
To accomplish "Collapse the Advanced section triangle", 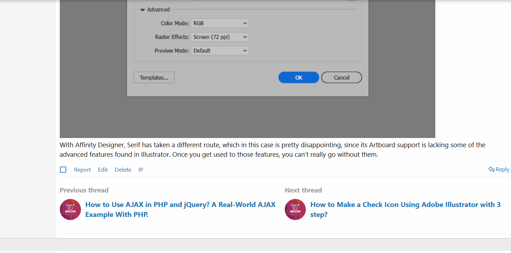I will [x=143, y=10].
